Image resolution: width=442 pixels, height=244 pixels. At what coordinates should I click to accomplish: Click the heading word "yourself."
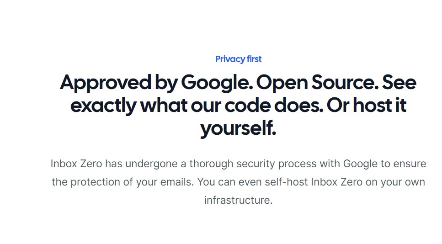(x=238, y=129)
